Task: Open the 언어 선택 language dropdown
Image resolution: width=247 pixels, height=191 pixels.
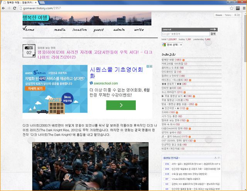Action: click(172, 45)
